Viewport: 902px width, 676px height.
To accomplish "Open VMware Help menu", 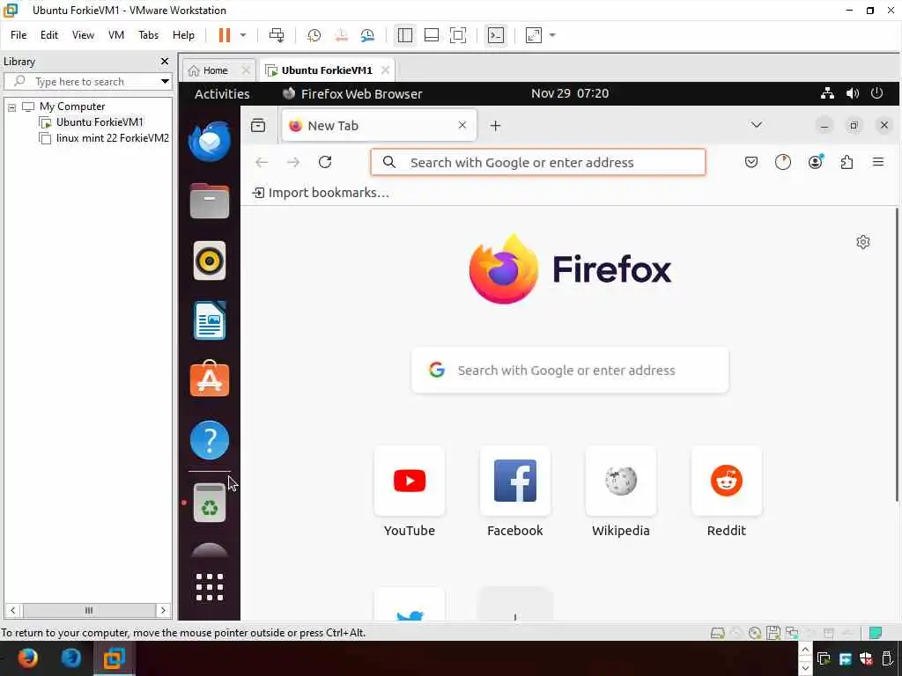I will point(183,35).
